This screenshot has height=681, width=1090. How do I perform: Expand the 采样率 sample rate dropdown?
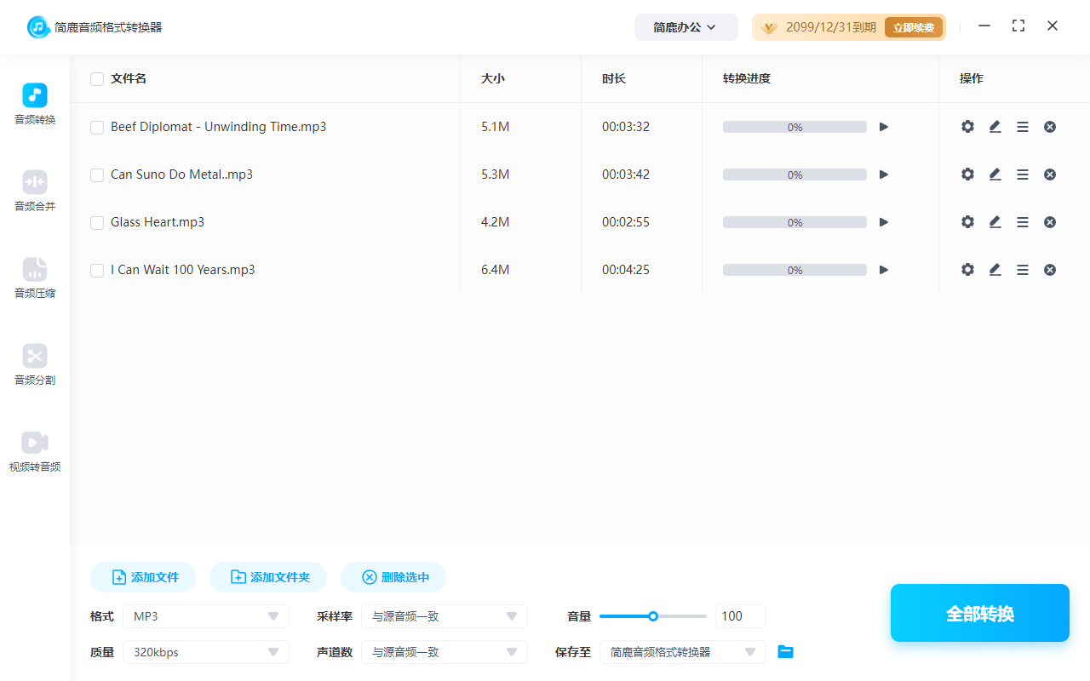click(x=444, y=615)
